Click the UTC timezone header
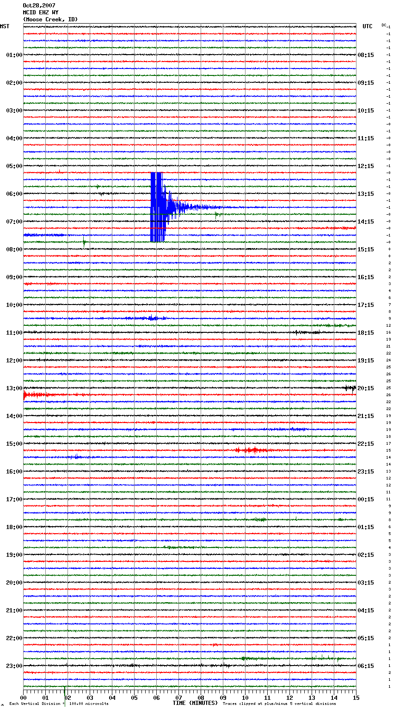 pyautogui.click(x=368, y=26)
